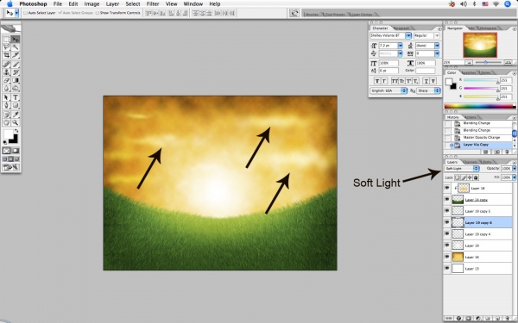Screen dimensions: 518x323
Task: Open the font family dropdown in Character panel
Action: (x=390, y=35)
